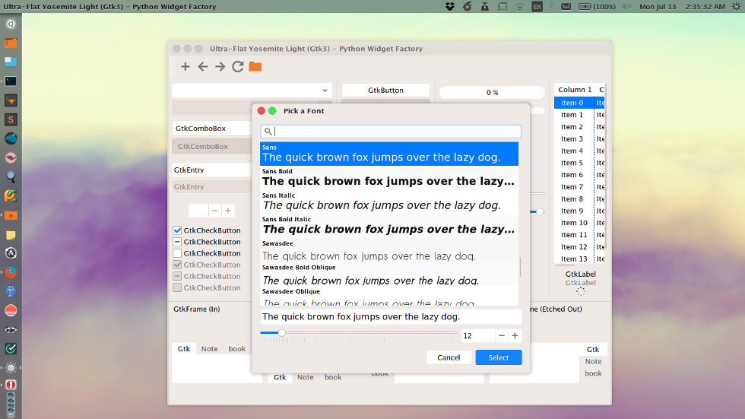The image size is (745, 419).
Task: Click the disabled GtkComboBox
Action: click(x=212, y=146)
